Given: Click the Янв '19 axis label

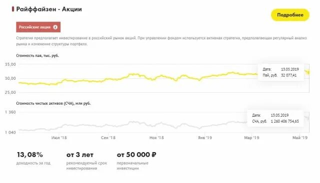Looking at the screenshot, I should 205,138.
